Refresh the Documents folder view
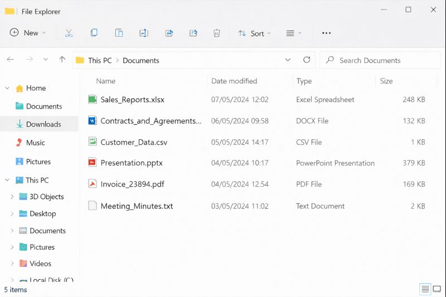The height and width of the screenshot is (297, 446). (306, 60)
